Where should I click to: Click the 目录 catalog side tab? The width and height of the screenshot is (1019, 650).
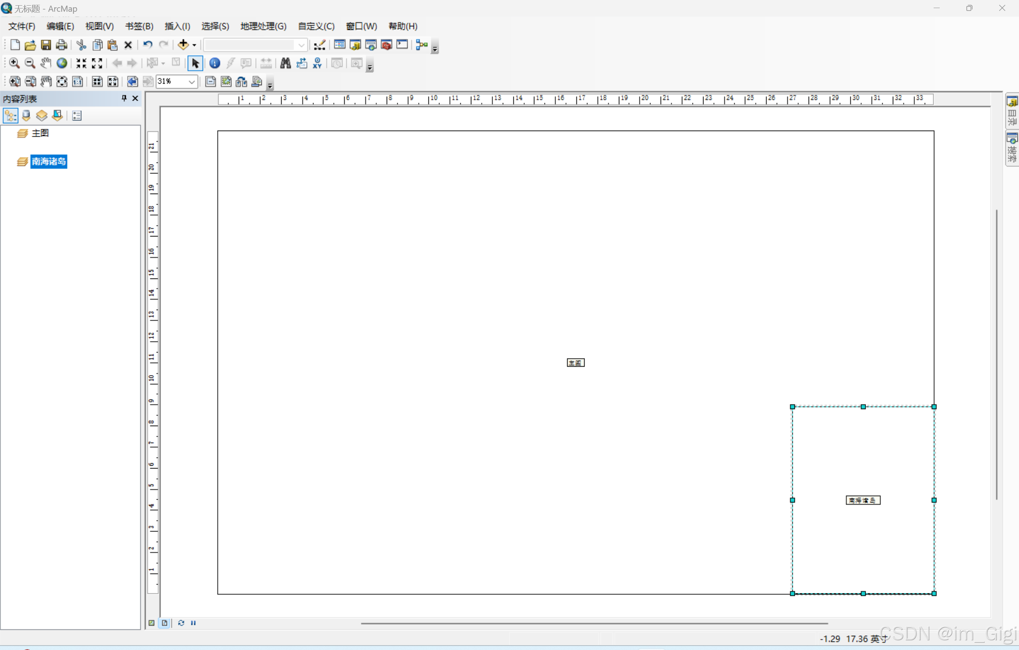[1012, 111]
